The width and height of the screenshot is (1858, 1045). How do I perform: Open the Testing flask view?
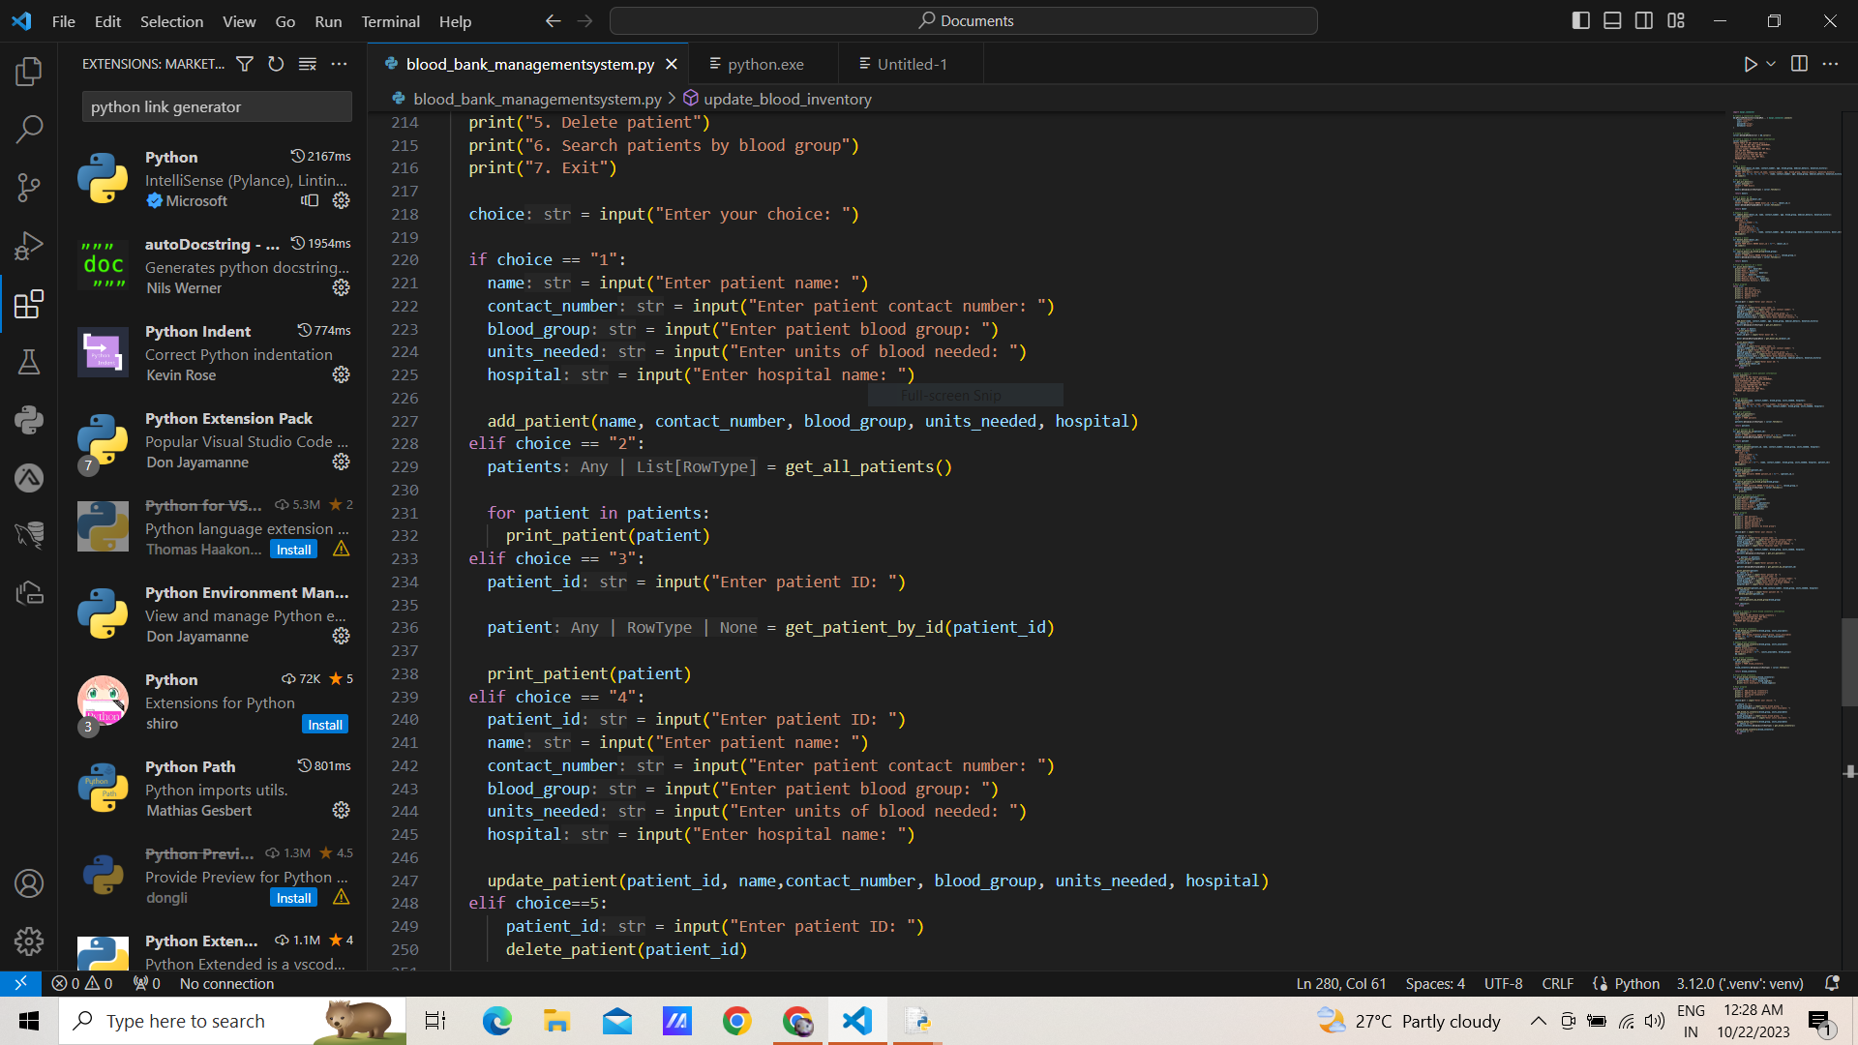click(x=29, y=362)
